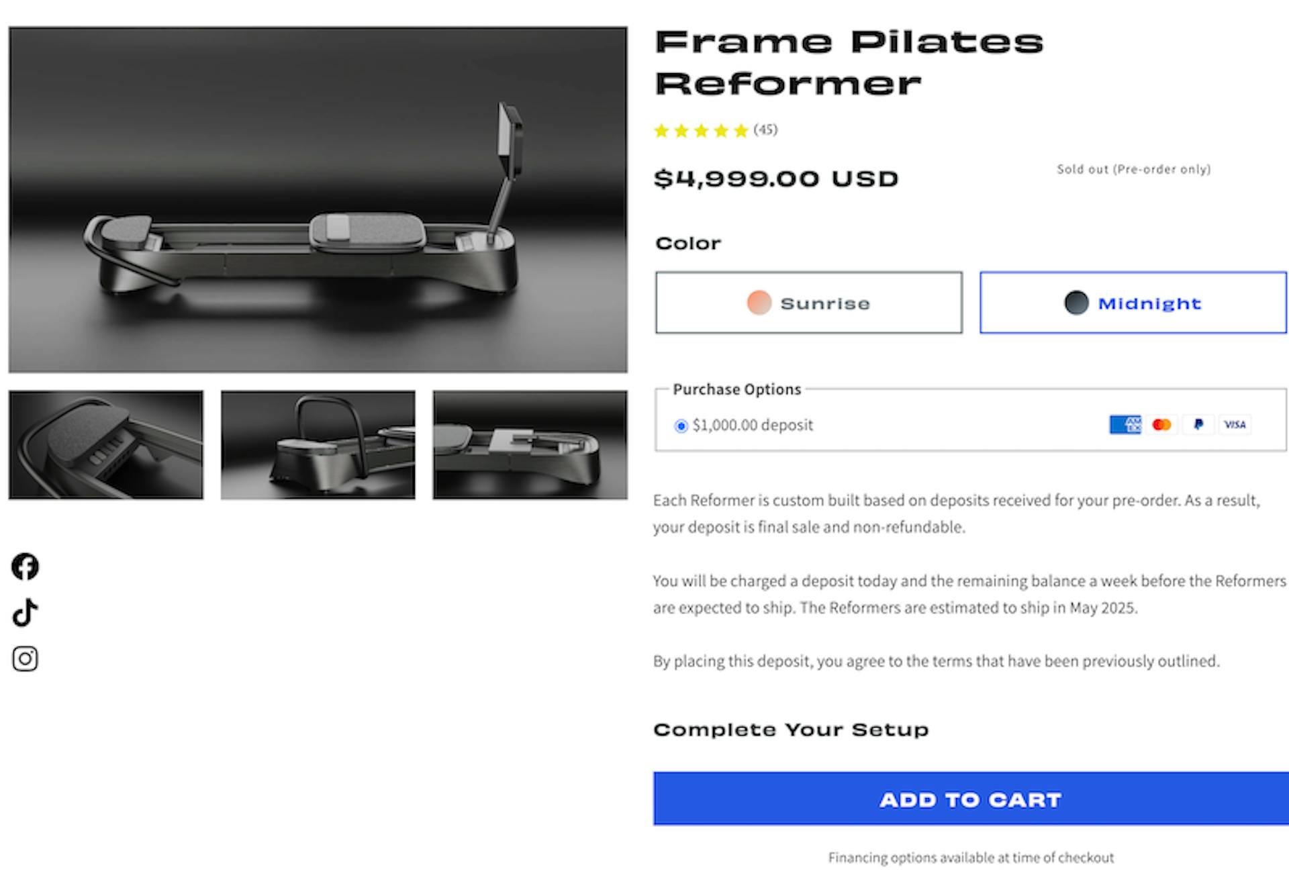This screenshot has height=886, width=1289.
Task: Click the American Express payment icon
Action: click(x=1125, y=424)
